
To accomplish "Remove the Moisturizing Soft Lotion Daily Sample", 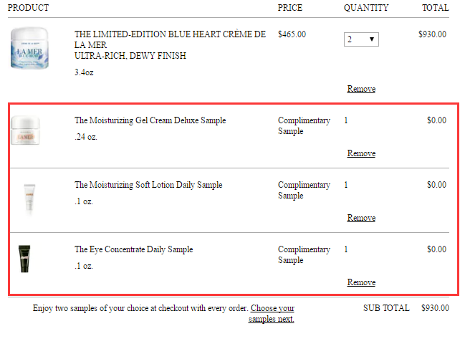I will 361,218.
